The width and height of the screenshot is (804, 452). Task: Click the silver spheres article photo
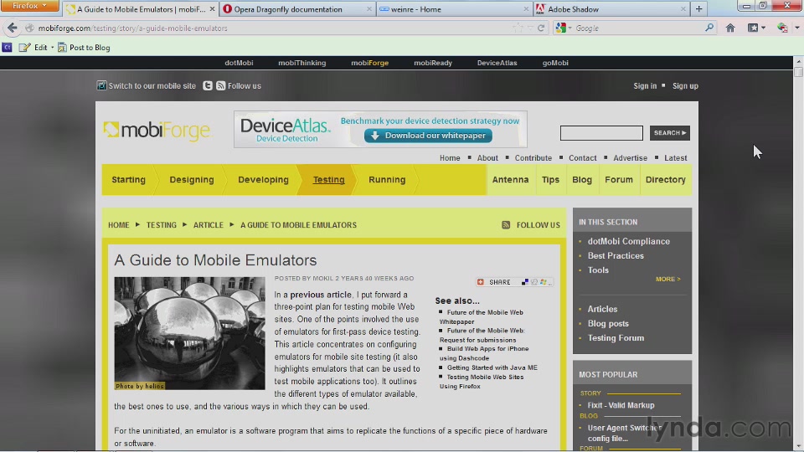click(190, 333)
